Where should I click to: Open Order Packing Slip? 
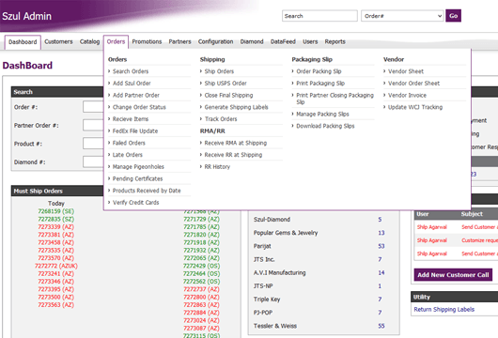click(319, 71)
